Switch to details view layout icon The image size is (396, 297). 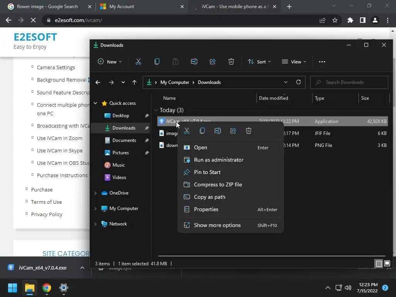(379, 264)
